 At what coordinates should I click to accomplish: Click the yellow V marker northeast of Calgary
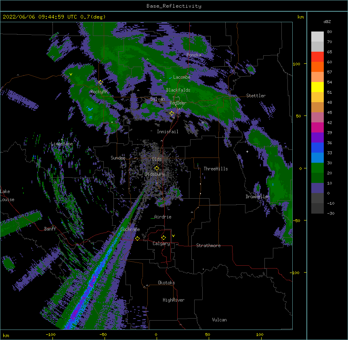point(173,236)
